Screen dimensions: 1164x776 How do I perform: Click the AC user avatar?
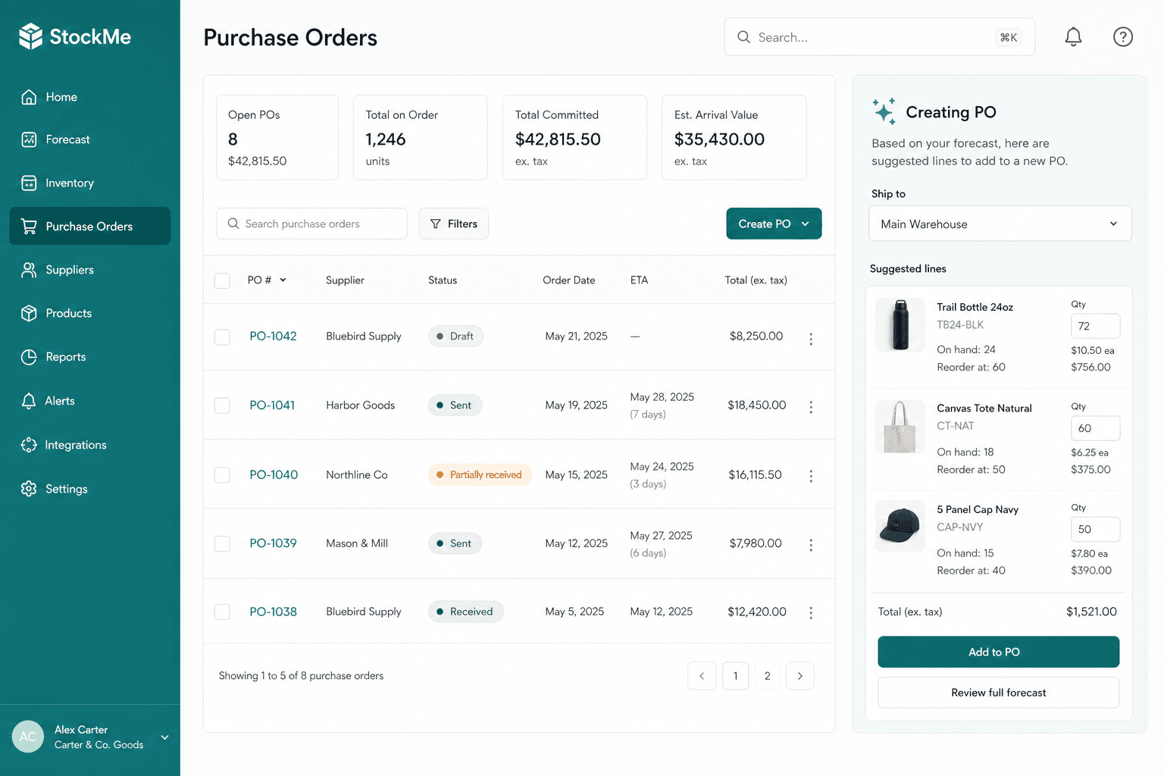pyautogui.click(x=28, y=737)
